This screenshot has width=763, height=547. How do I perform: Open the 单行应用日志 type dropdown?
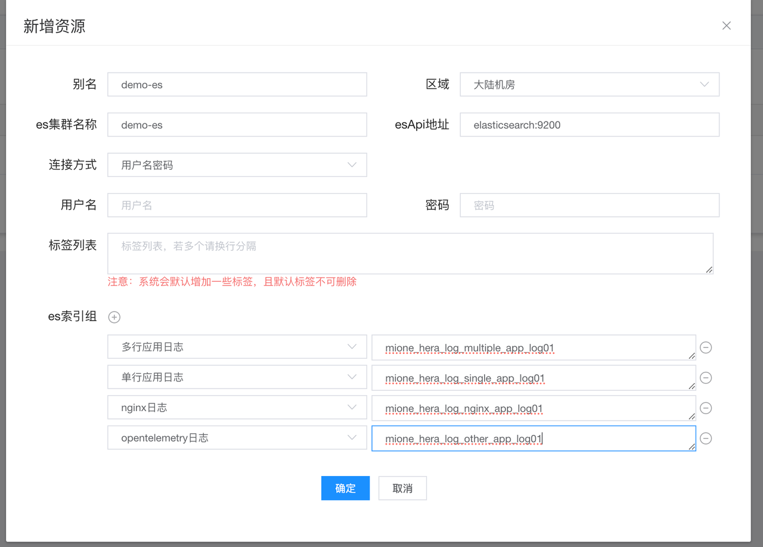tap(237, 377)
